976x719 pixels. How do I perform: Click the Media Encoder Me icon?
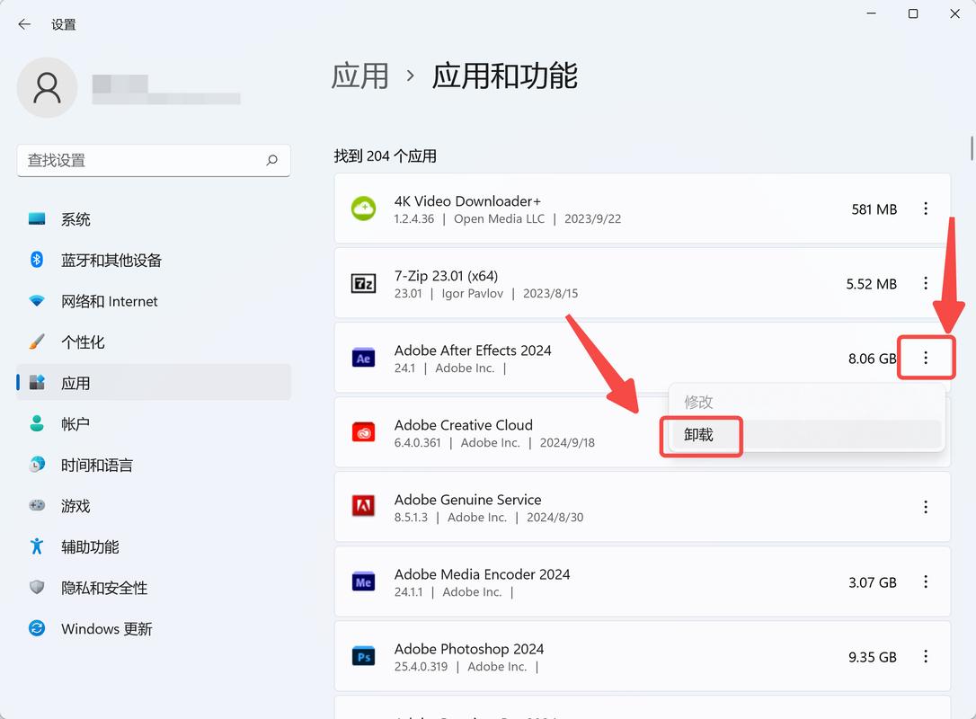tap(363, 582)
